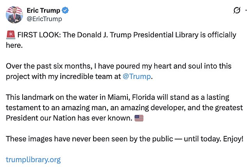247x167 pixels.
Task: Open the Grok explain-post icon
Action: (236, 10)
